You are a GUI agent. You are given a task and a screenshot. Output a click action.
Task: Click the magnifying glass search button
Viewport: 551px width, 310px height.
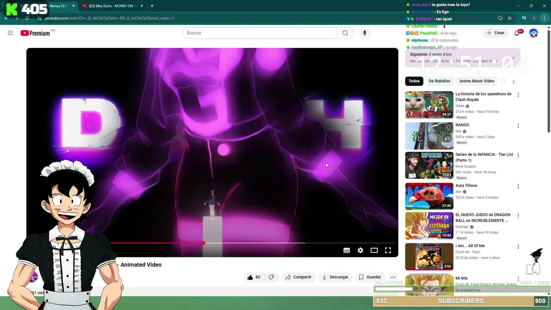pos(345,33)
